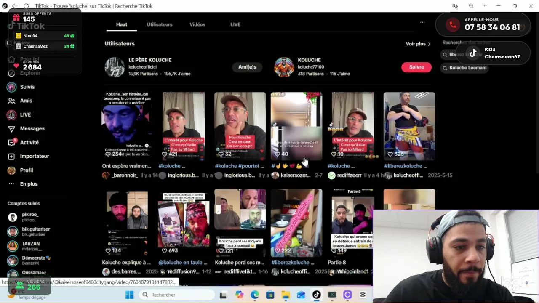Open File Explorer from the taskbar
Viewport: 539px width, 303px height.
[x=286, y=295]
